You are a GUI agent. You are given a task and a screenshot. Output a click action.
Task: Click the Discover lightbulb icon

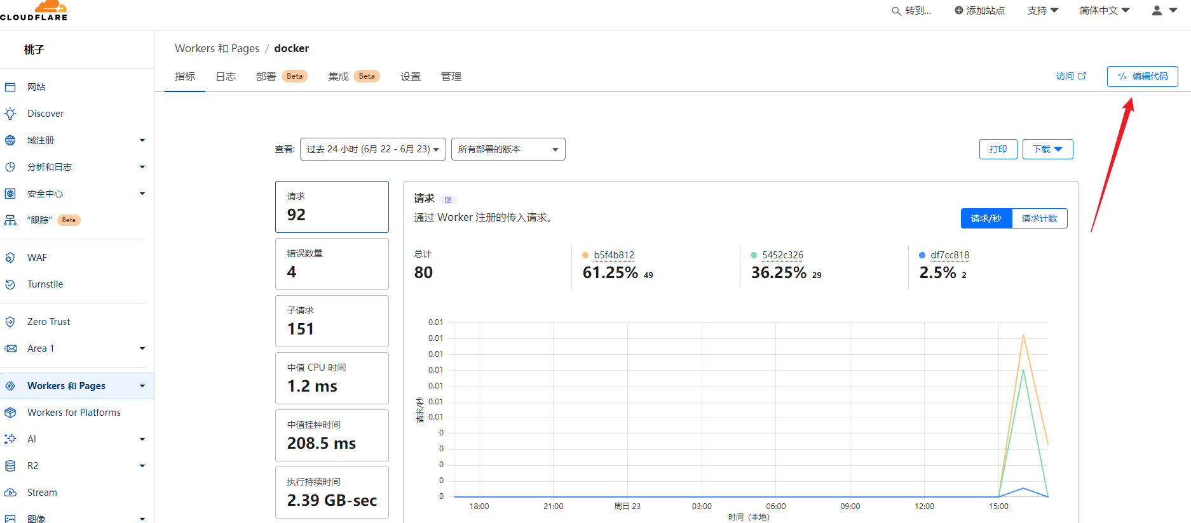(x=10, y=114)
